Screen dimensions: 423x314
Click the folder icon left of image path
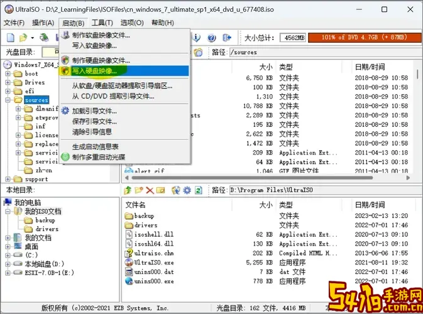point(198,52)
